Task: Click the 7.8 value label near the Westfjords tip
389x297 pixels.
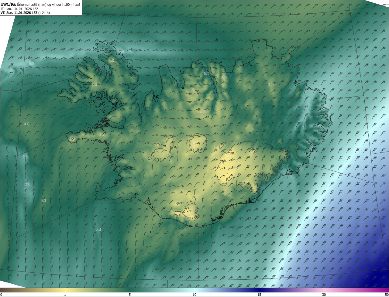Action: click(x=122, y=51)
